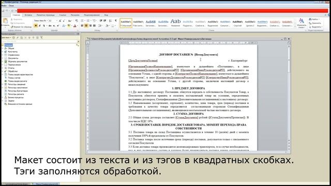This screenshot has width=331, height=186.
Task: Click the Grow Font icon
Action: point(60,21)
